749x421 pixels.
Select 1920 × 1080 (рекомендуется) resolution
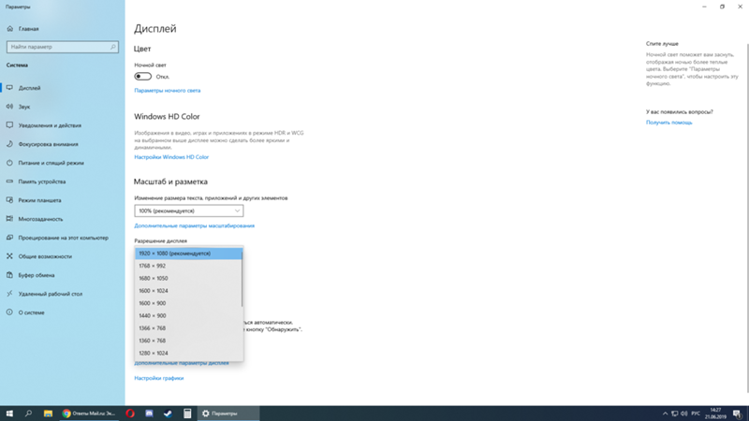point(188,254)
